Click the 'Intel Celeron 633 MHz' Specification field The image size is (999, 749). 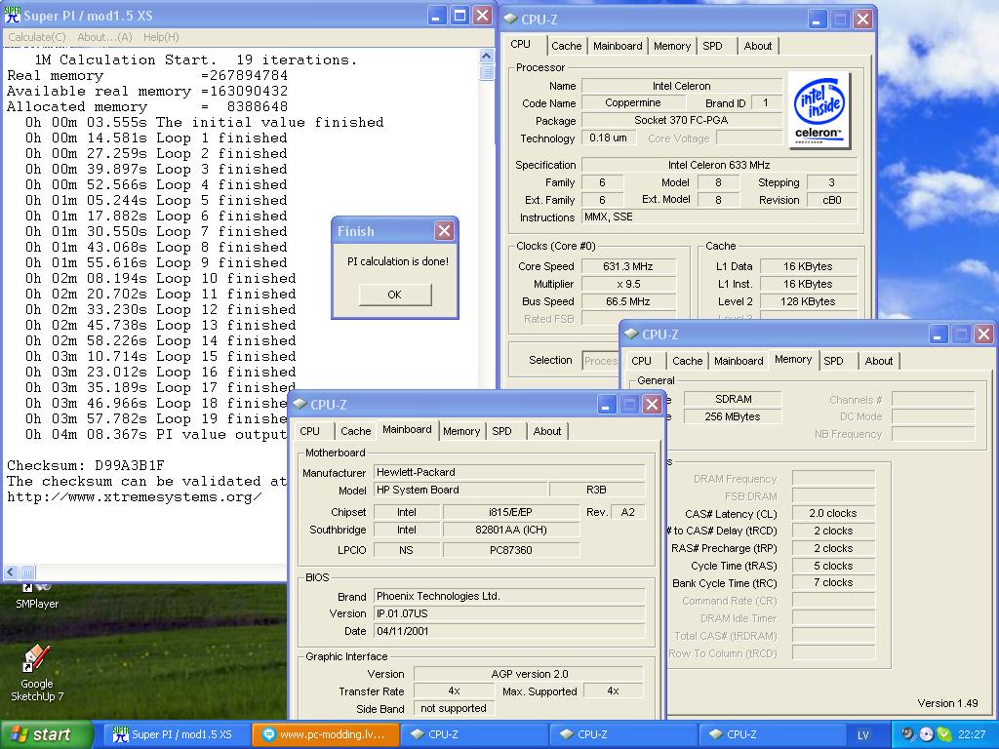point(719,165)
